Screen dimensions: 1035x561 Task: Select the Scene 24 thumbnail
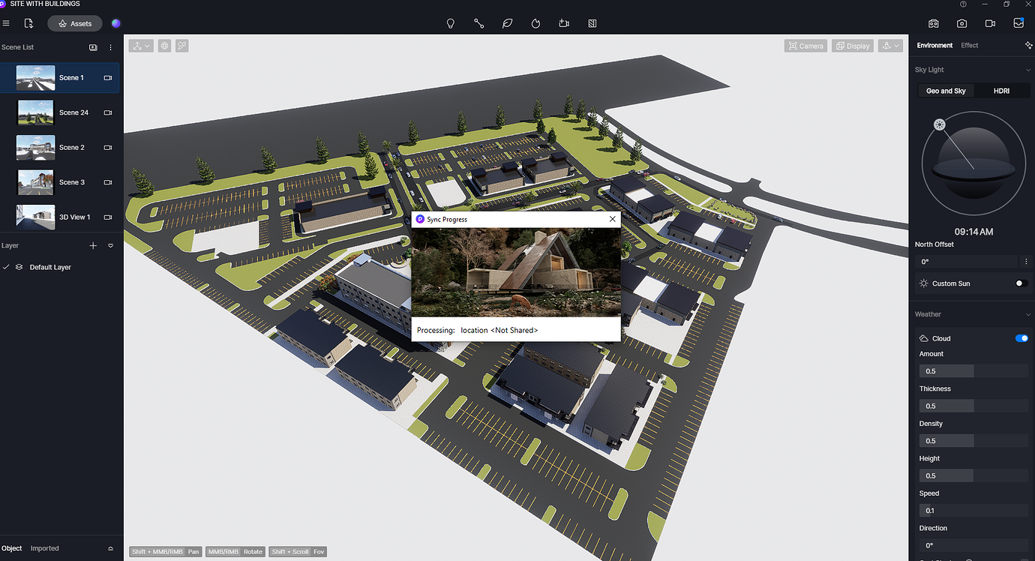35,112
